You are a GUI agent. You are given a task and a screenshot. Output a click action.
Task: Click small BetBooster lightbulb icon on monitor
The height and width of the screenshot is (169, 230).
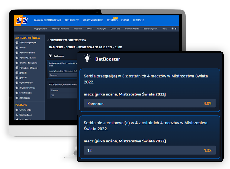tap(50, 56)
